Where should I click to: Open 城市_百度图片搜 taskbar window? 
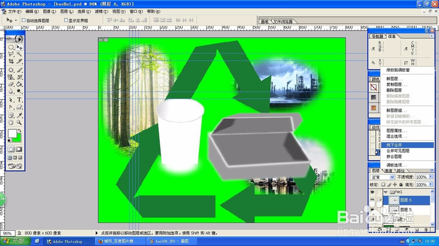[120, 241]
